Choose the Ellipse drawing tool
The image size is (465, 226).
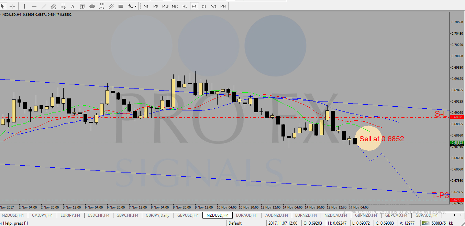coord(92,6)
